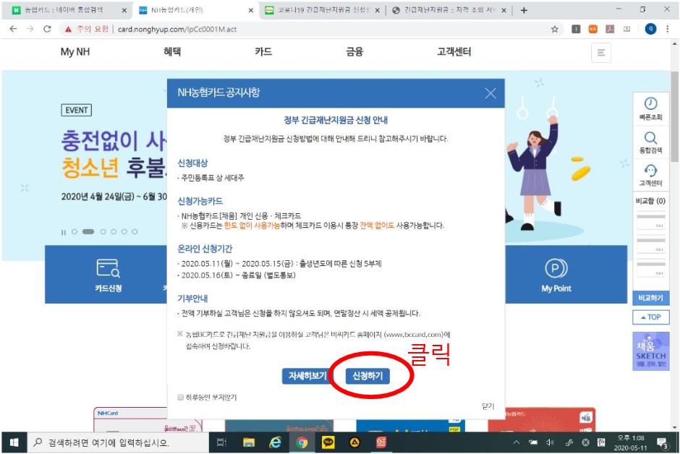Click the PDF extension icon in toolbar

[x=610, y=29]
